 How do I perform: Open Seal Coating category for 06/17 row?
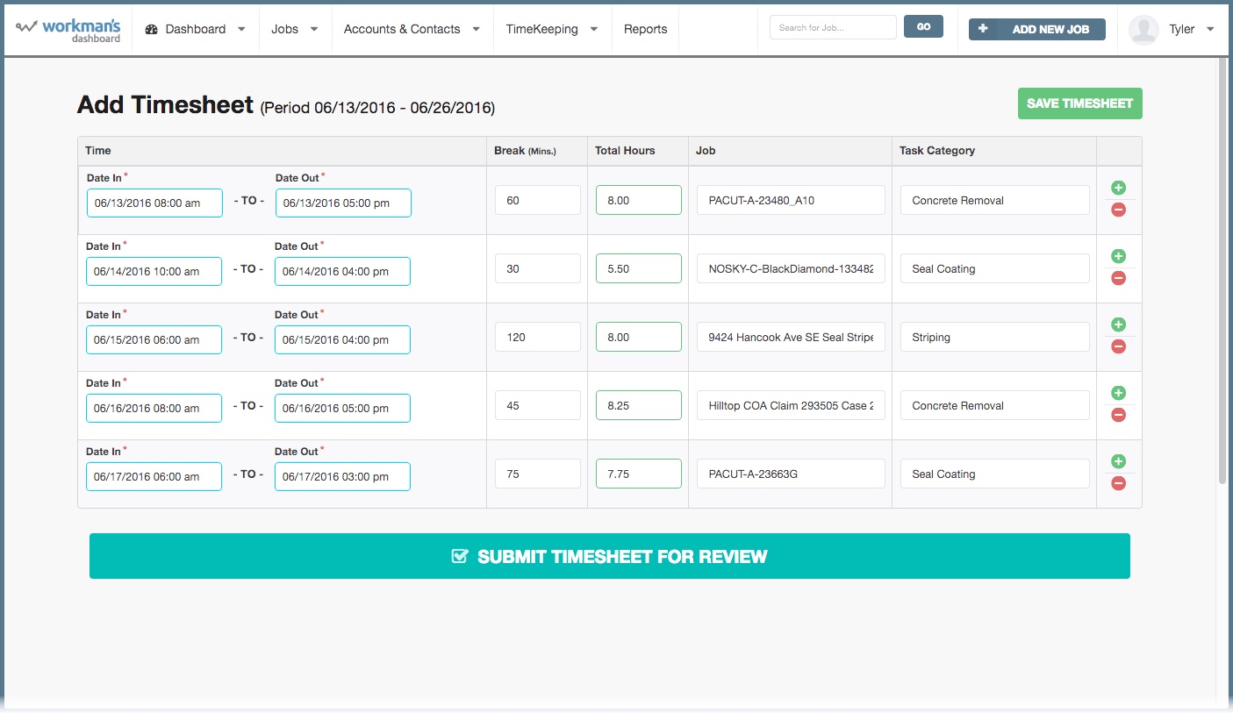(994, 474)
